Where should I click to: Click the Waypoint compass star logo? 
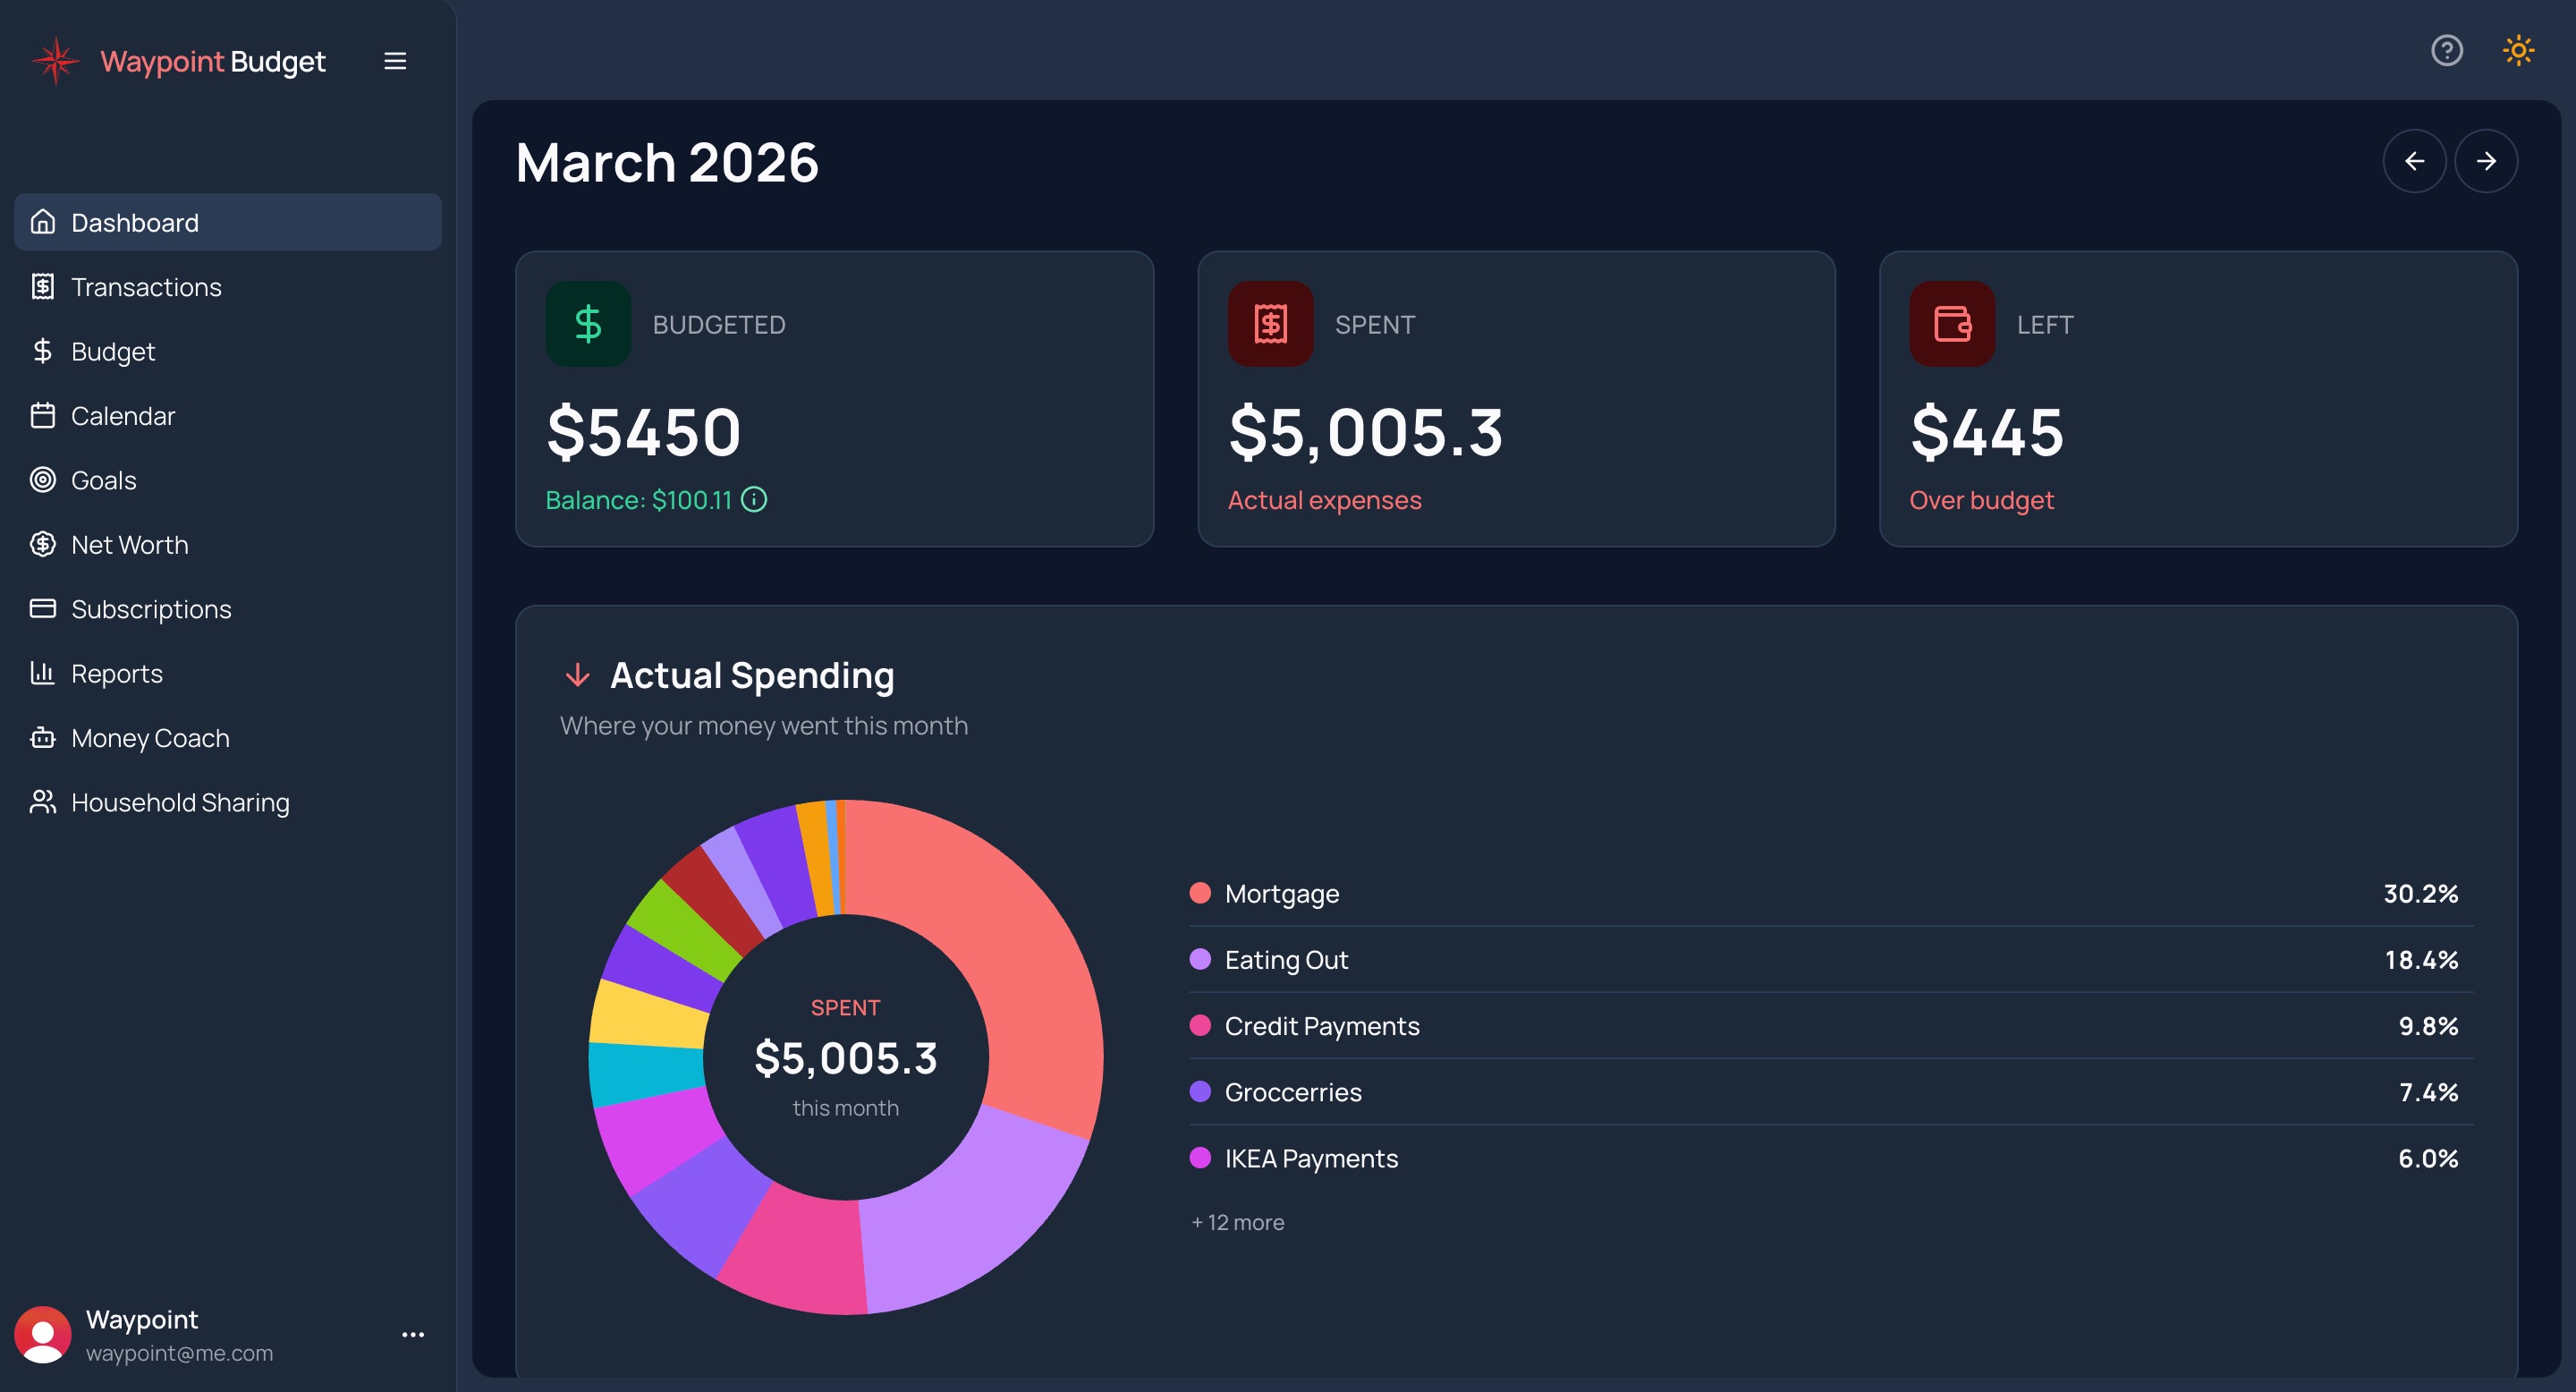56,61
